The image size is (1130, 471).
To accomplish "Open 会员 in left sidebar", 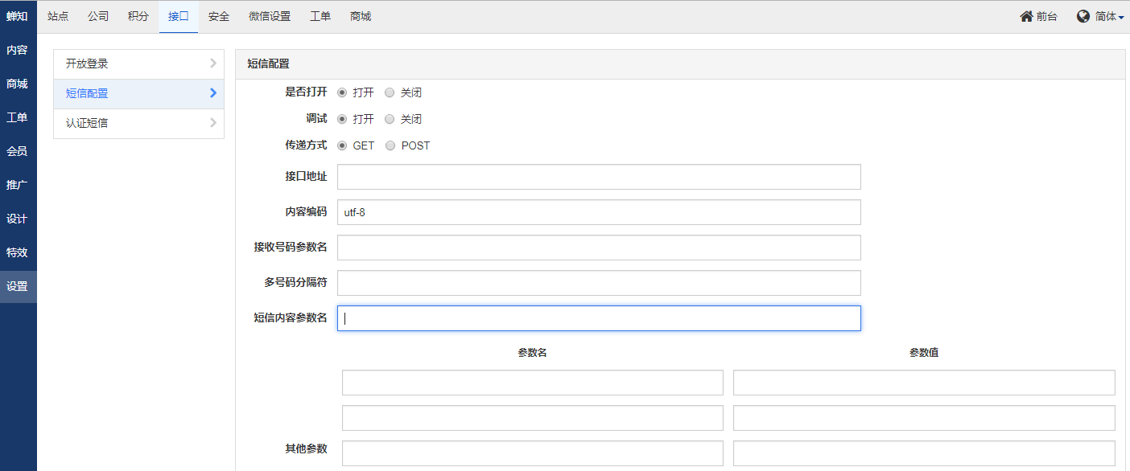I will [17, 151].
